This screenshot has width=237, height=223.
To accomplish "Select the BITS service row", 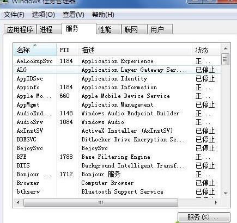I will point(117,165).
